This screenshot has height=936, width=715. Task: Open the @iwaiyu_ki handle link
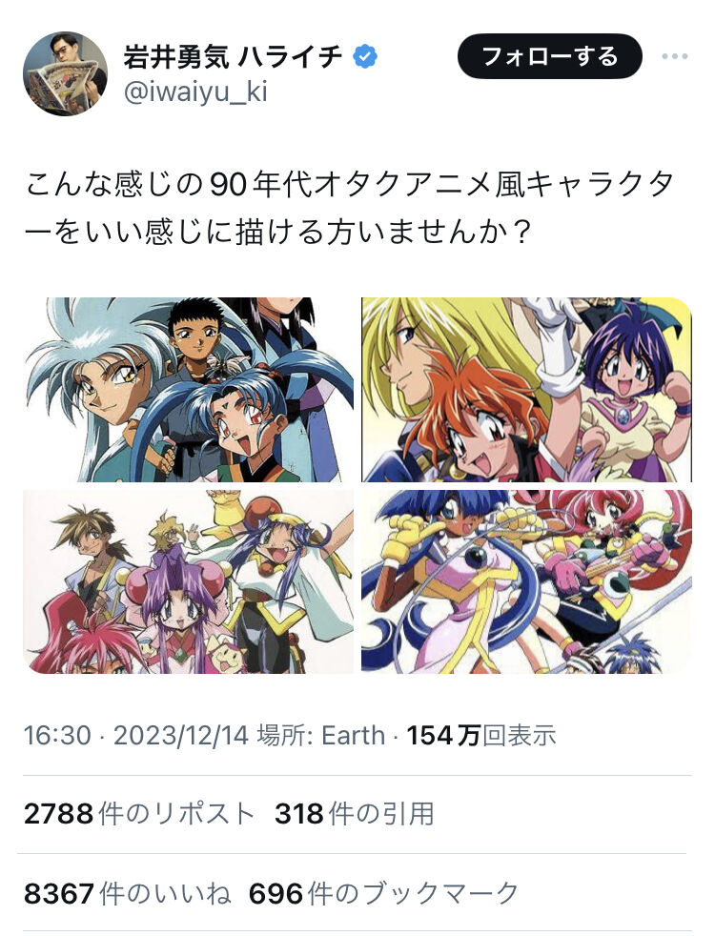195,92
